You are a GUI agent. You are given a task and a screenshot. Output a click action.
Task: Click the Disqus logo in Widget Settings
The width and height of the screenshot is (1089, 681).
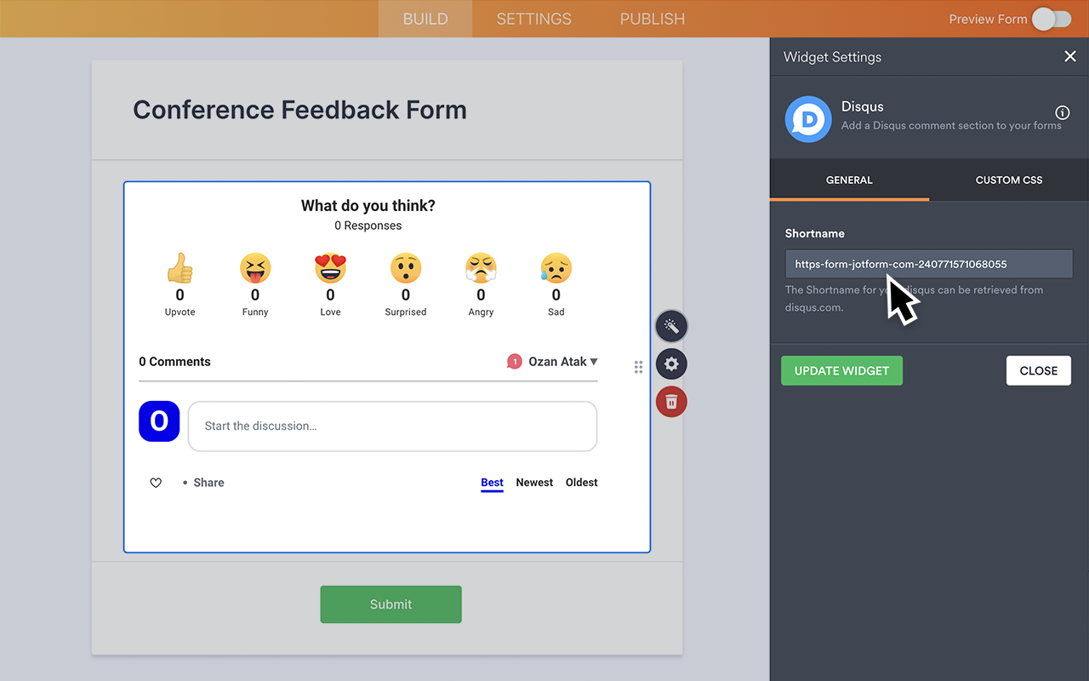[x=807, y=119]
